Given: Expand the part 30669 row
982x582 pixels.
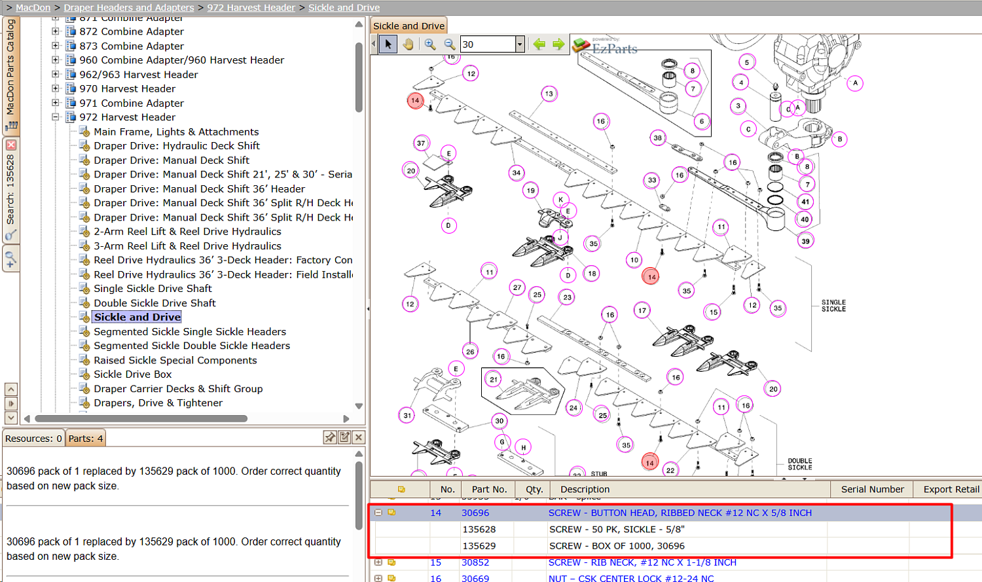Looking at the screenshot, I should pyautogui.click(x=378, y=579).
